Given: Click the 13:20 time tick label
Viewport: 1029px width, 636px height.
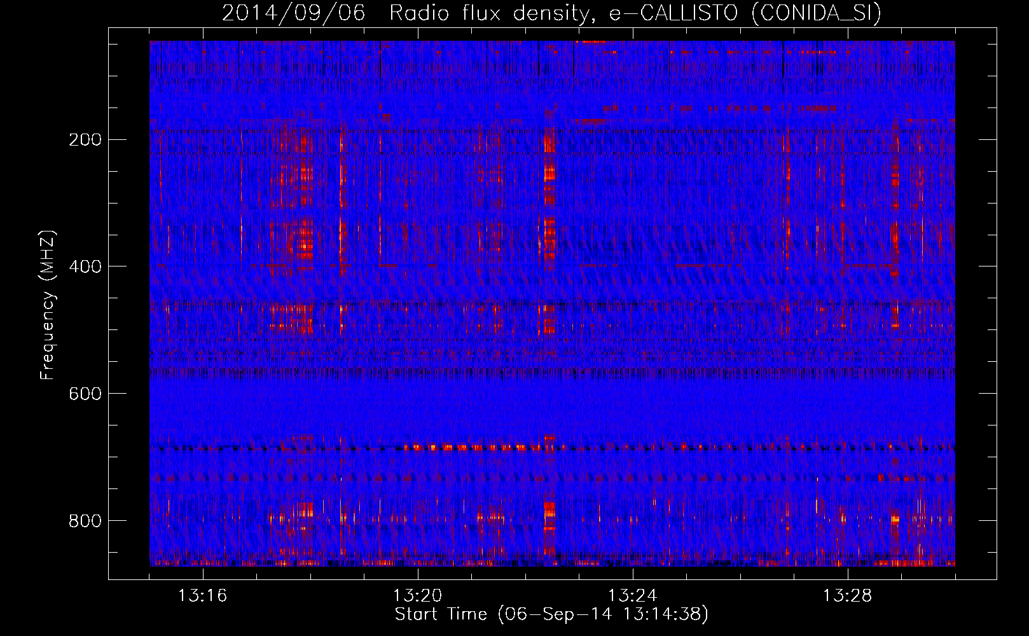Looking at the screenshot, I should tap(418, 596).
